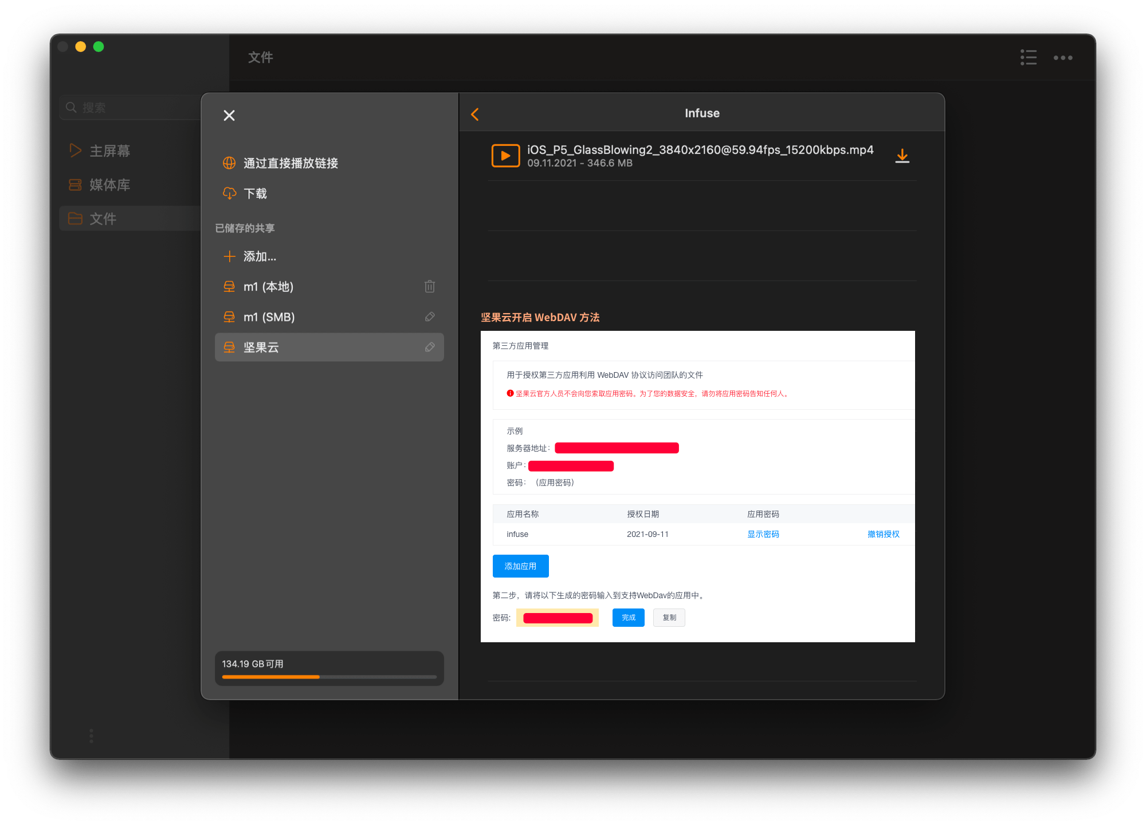
Task: Click the list view icon in toolbar
Action: [x=1029, y=57]
